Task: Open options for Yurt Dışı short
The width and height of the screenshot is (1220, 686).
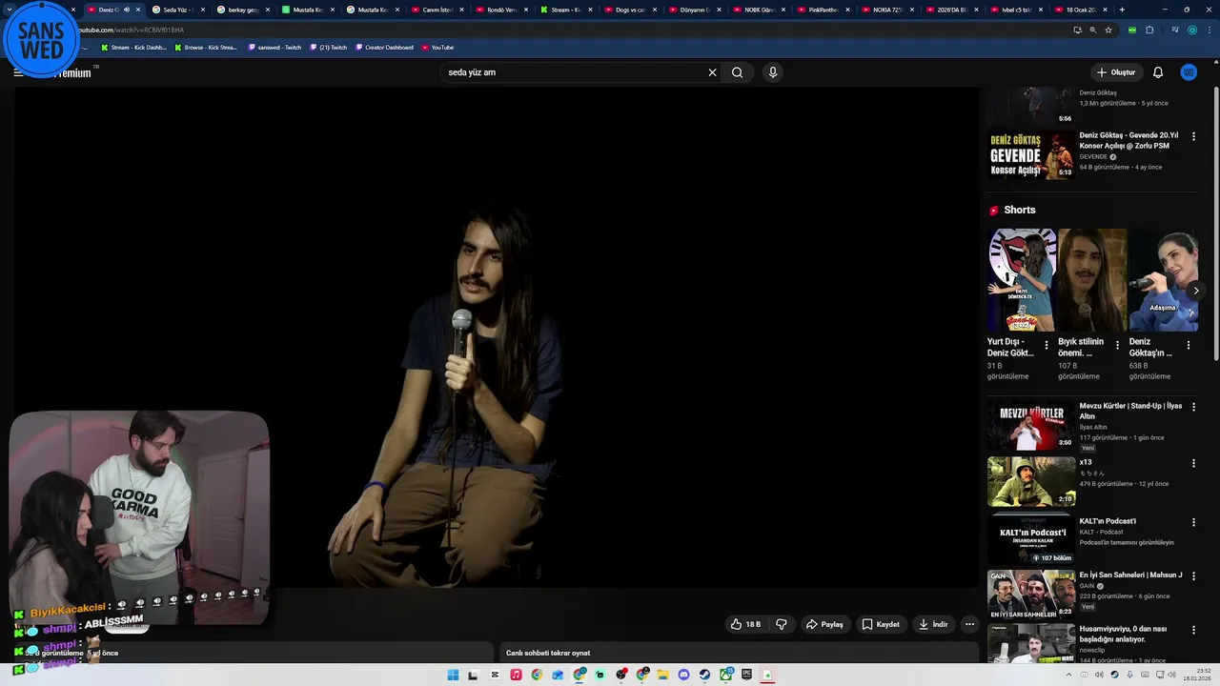Action: point(1047,345)
